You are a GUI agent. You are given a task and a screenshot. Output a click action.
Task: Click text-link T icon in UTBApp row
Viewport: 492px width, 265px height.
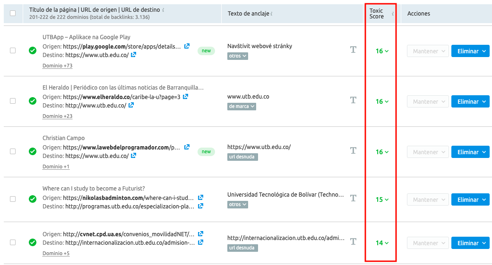coord(354,50)
